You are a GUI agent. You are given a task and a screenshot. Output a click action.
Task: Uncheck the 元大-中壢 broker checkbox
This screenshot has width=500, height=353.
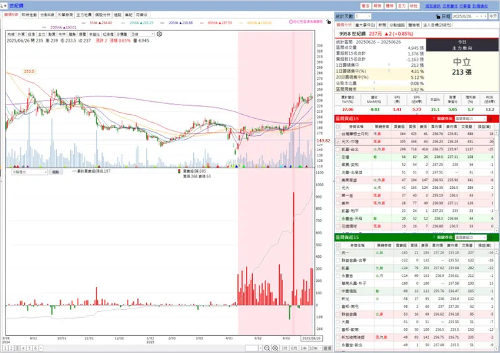click(338, 142)
